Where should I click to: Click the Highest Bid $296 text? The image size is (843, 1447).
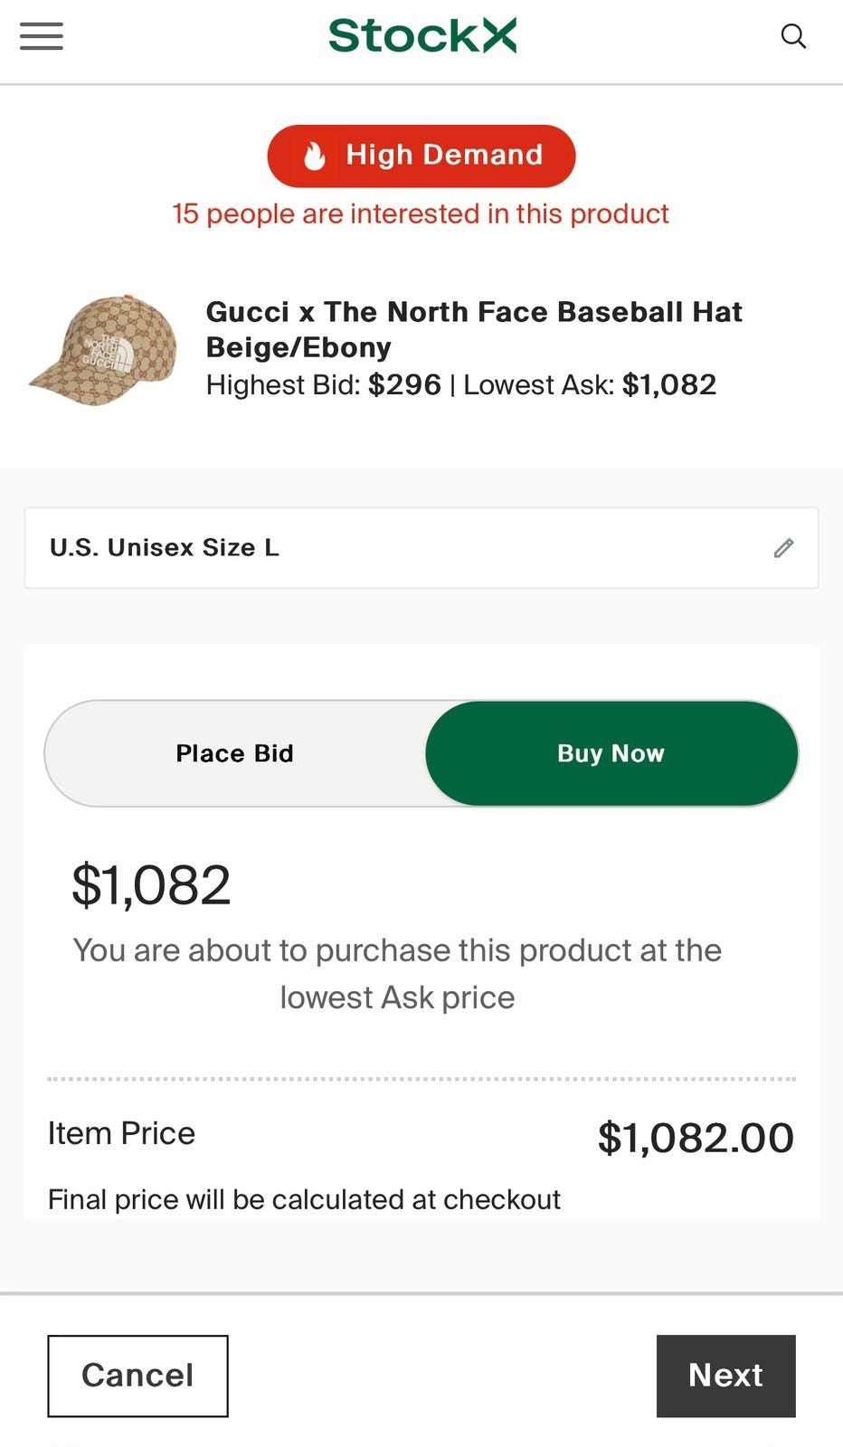point(324,385)
